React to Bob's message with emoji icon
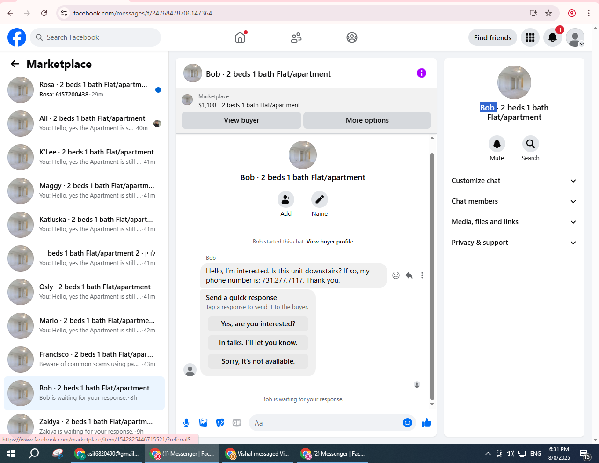 [x=396, y=275]
